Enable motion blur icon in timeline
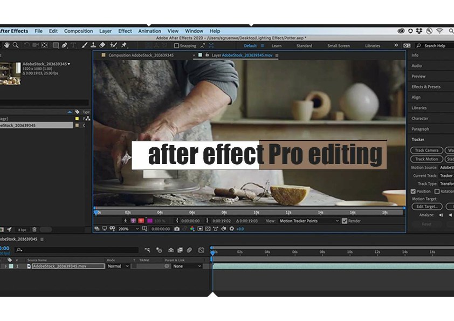This screenshot has height=321, width=454. tap(189, 250)
